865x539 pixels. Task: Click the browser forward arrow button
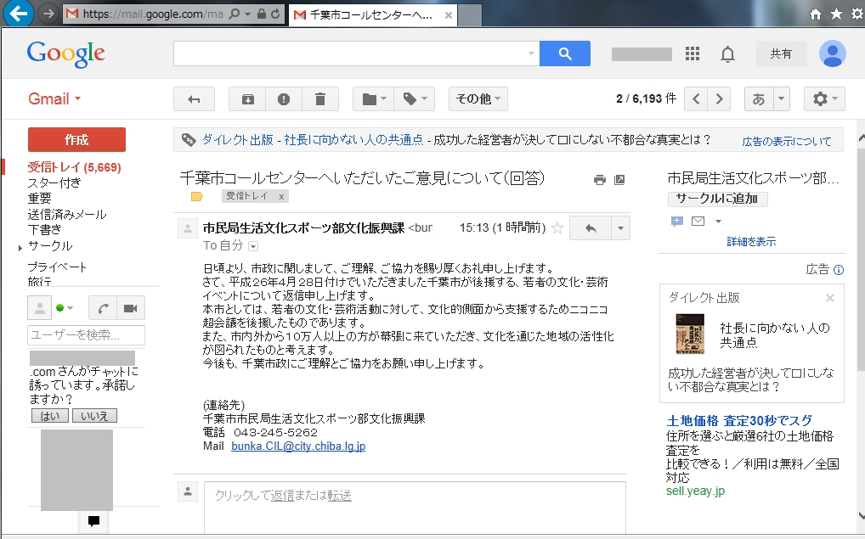[49, 14]
